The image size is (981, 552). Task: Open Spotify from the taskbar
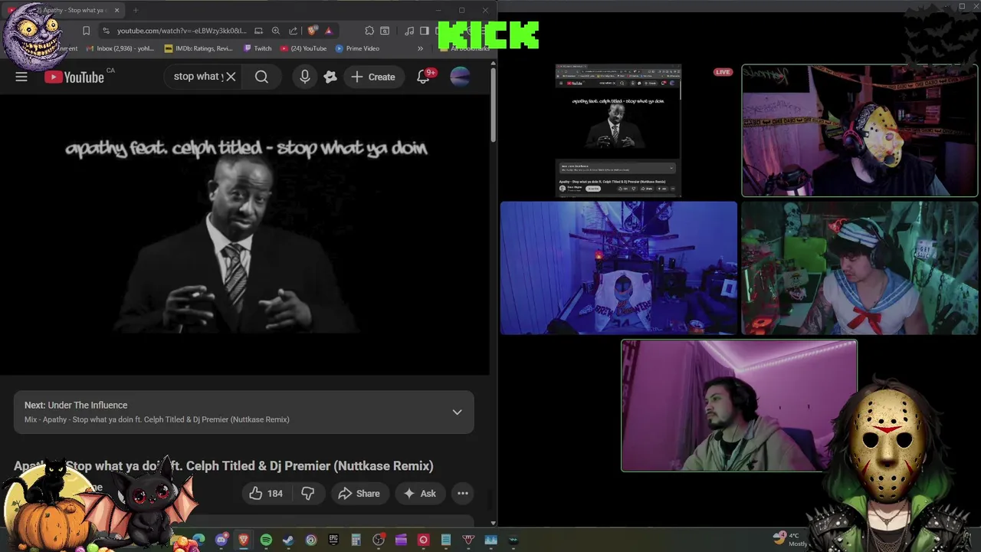point(266,540)
